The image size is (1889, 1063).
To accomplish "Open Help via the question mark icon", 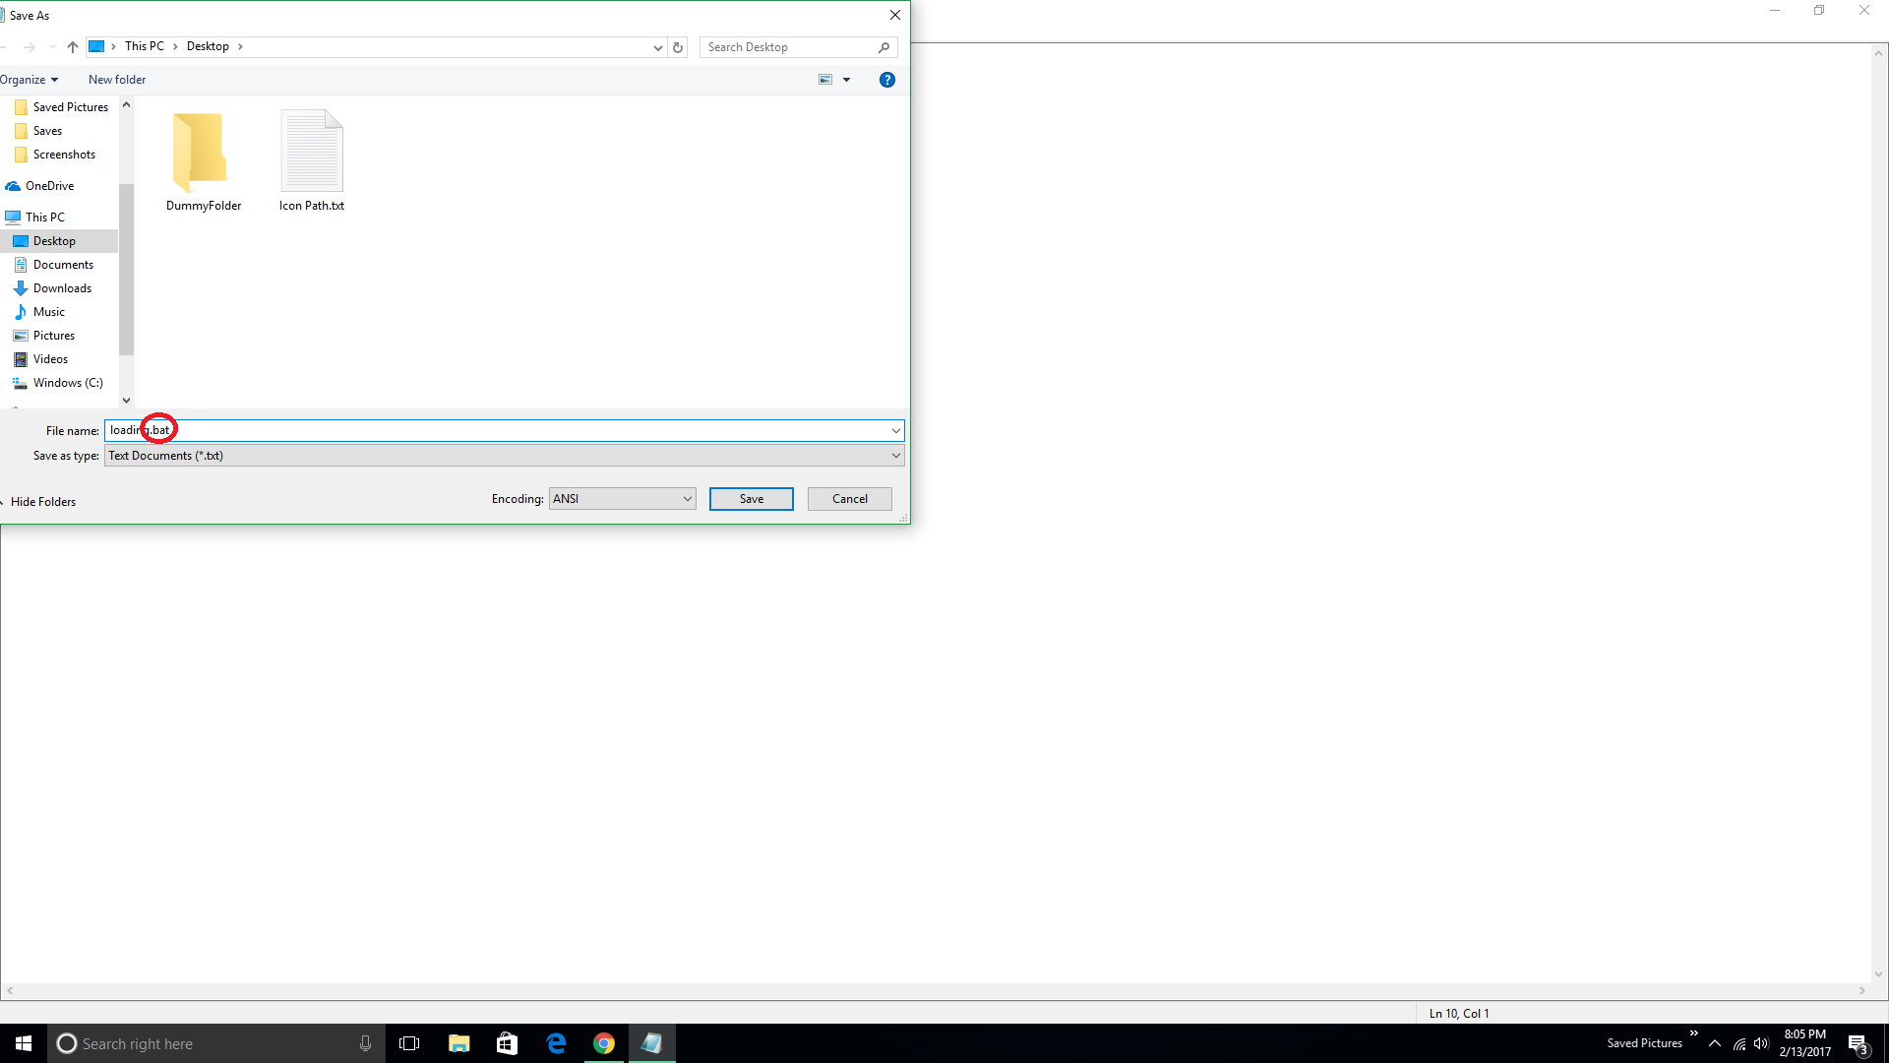I will pyautogui.click(x=887, y=80).
